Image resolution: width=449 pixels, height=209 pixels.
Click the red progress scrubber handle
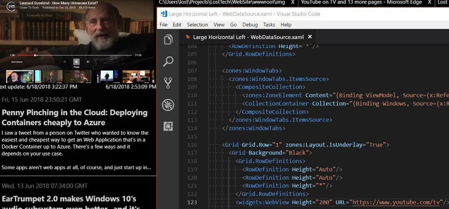pyautogui.click(x=35, y=55)
